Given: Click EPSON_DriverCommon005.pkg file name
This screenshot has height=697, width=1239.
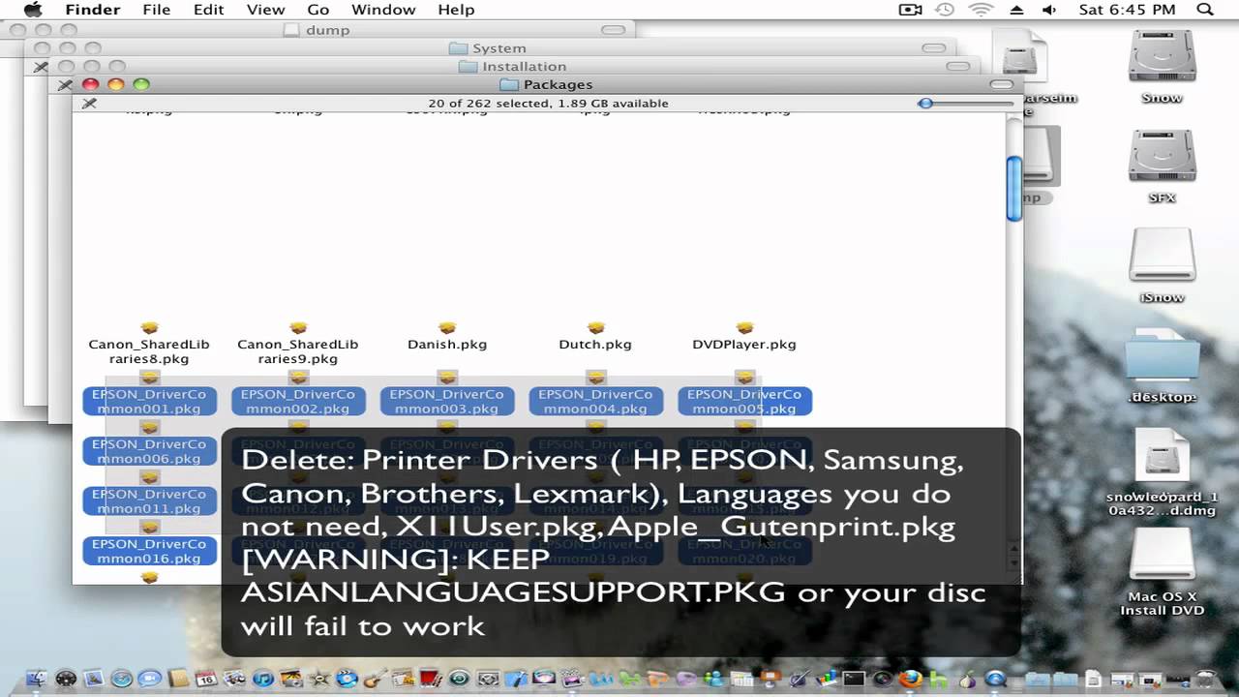Looking at the screenshot, I should [744, 402].
